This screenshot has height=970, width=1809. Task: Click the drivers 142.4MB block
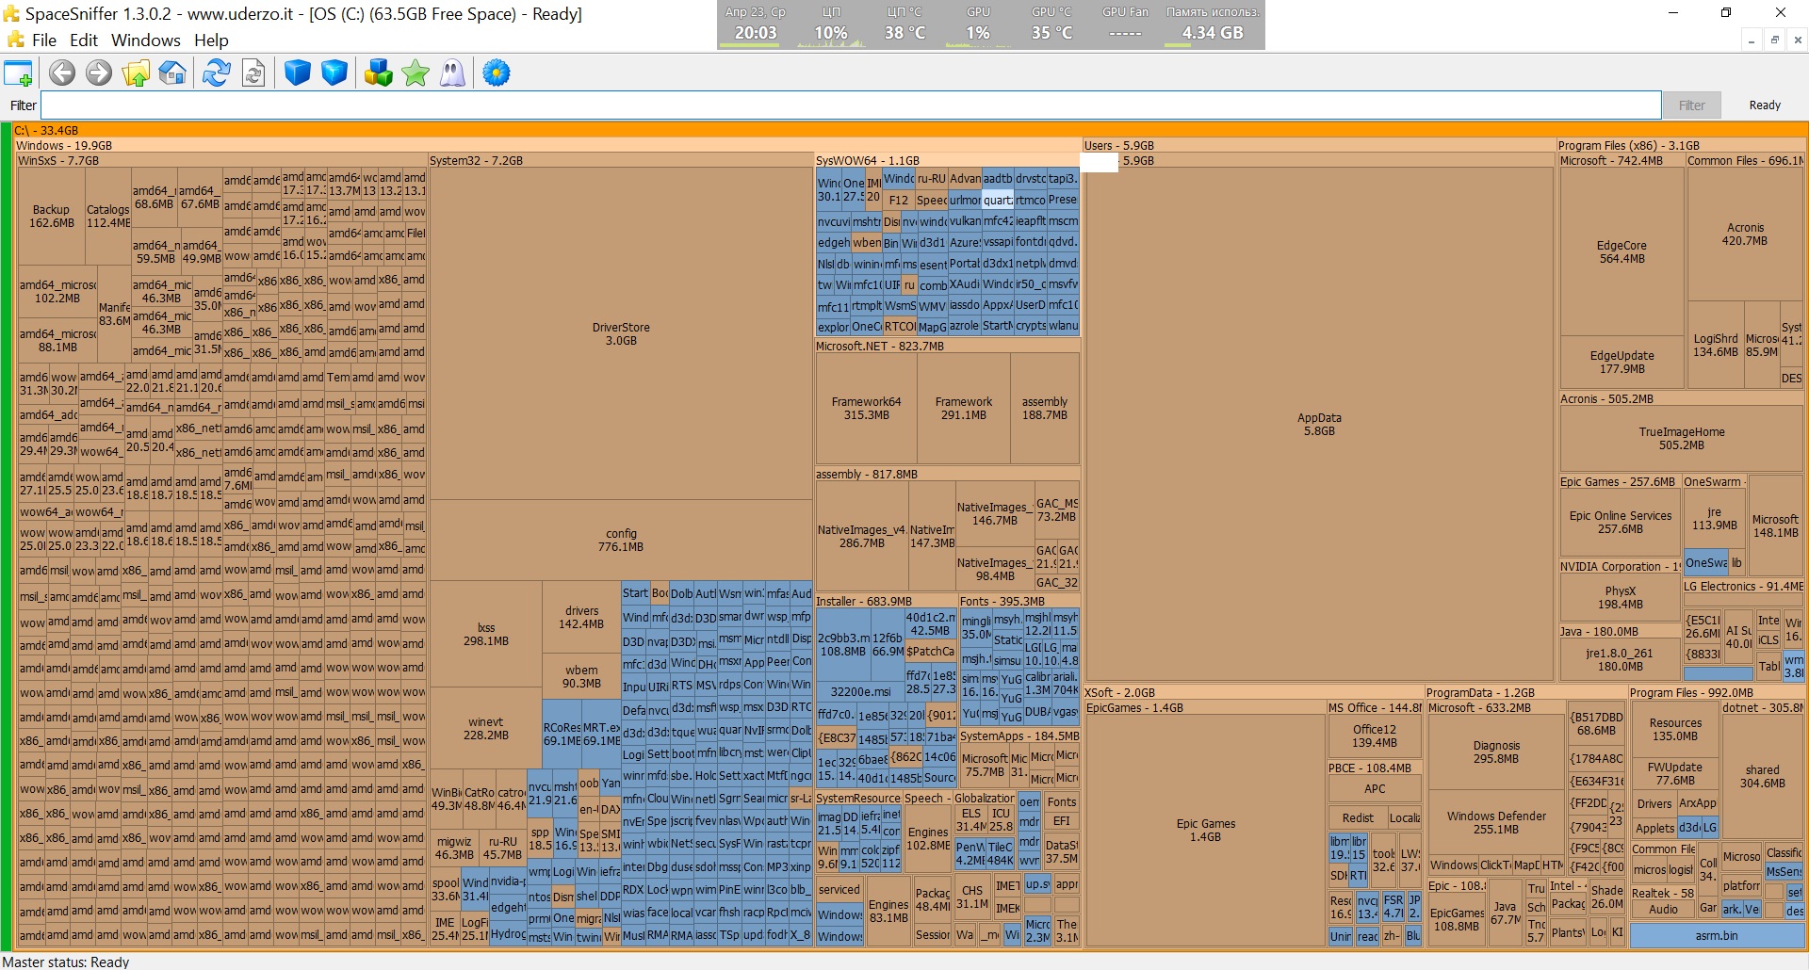(x=581, y=617)
